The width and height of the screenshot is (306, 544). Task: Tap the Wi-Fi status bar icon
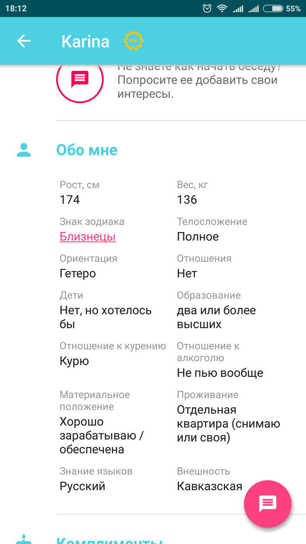pos(222,8)
